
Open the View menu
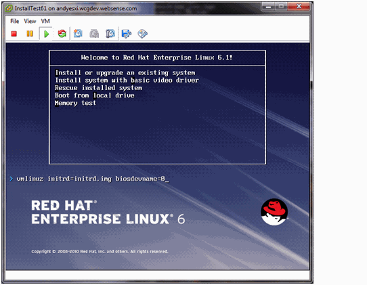[x=30, y=21]
